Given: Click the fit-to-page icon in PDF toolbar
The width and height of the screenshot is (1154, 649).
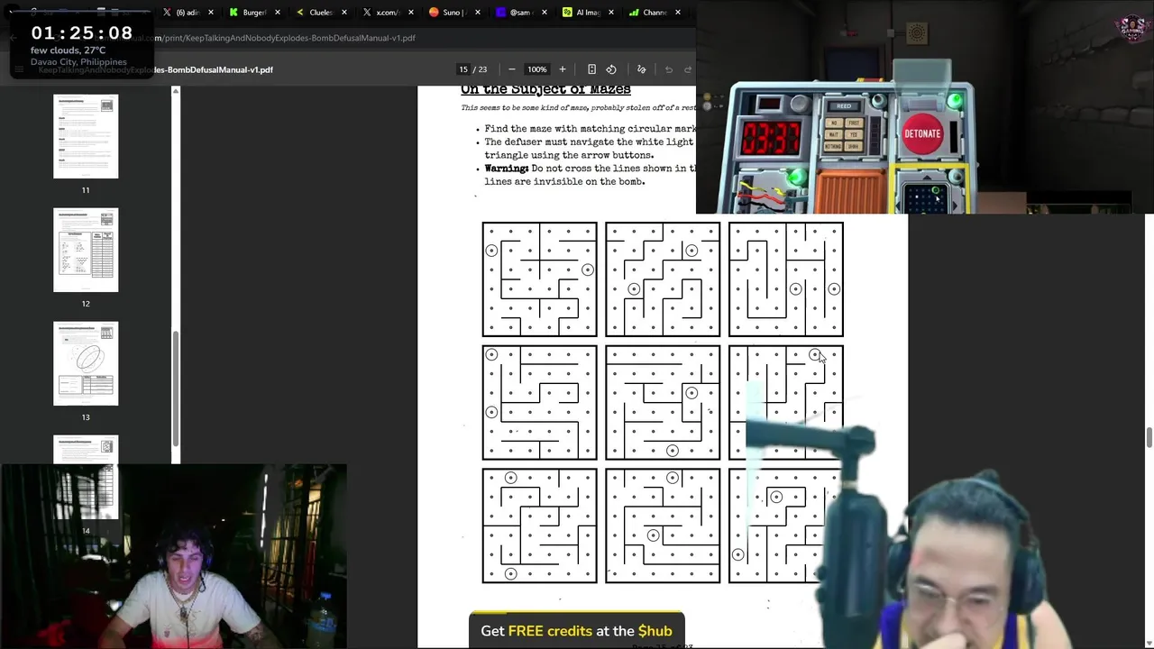Looking at the screenshot, I should tap(591, 69).
